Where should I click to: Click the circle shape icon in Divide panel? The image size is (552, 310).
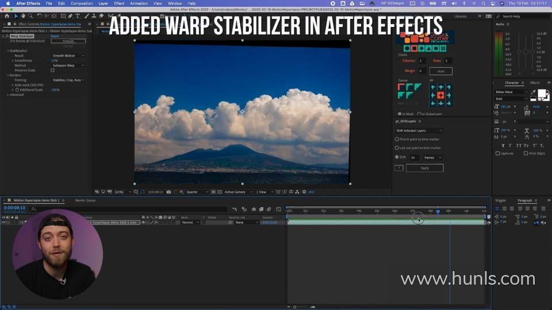click(x=407, y=48)
